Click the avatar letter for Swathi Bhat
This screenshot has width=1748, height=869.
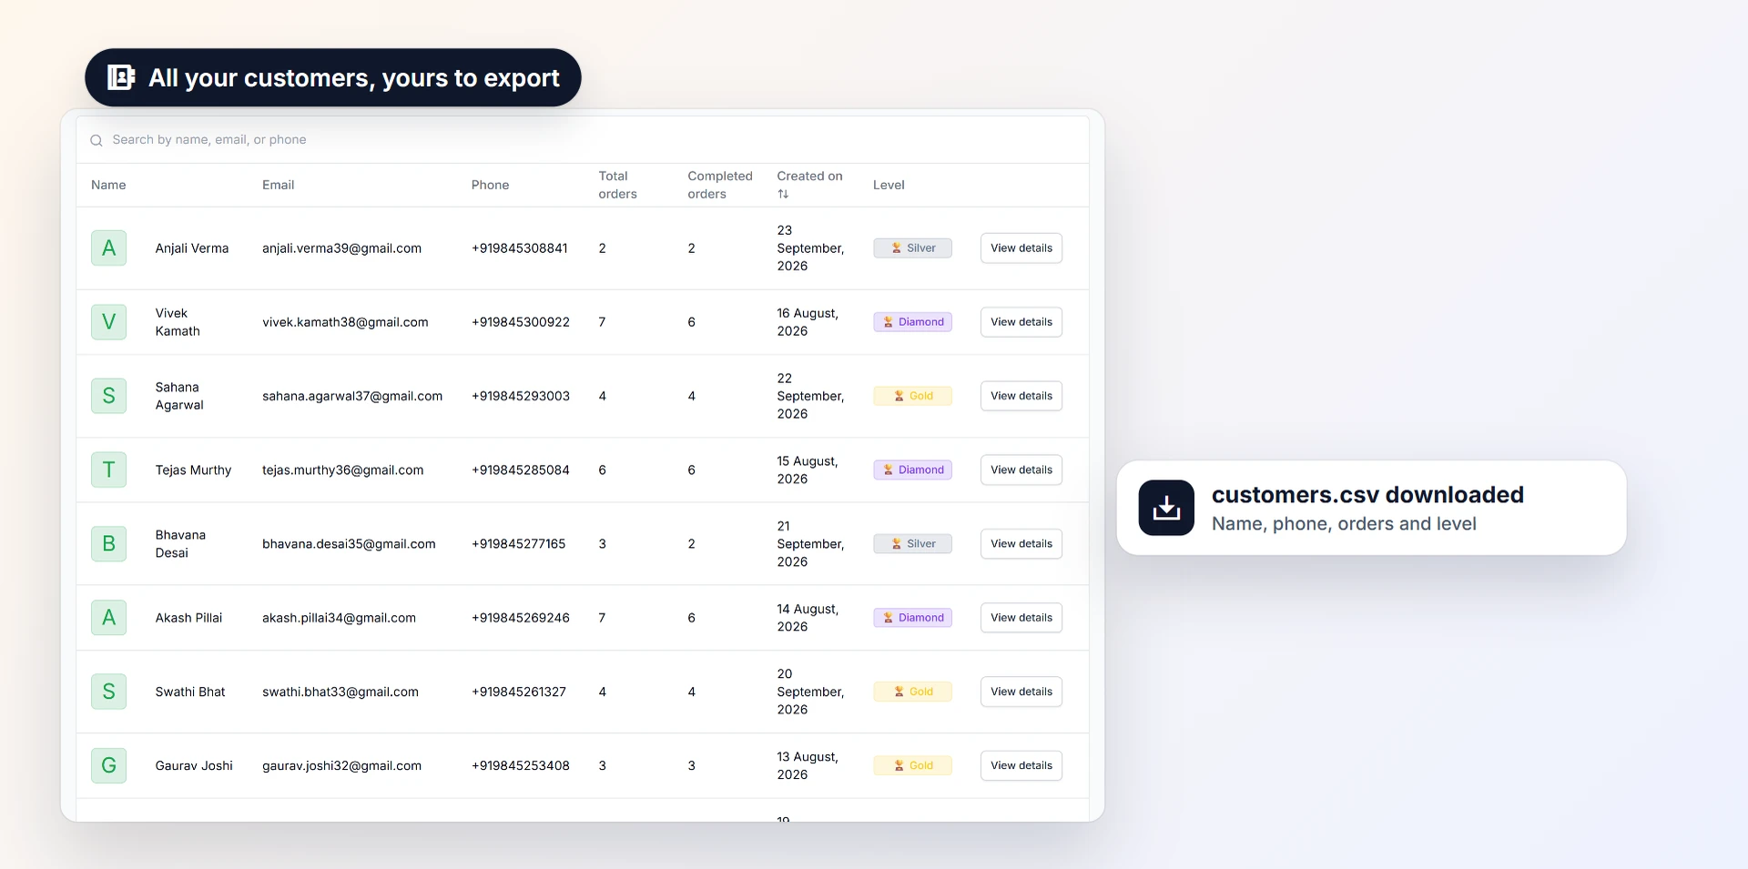[x=108, y=692]
